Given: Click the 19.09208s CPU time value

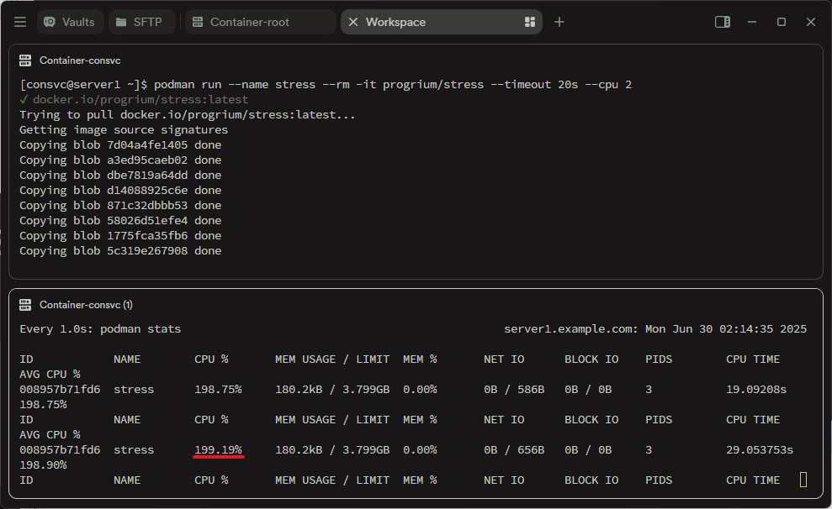Looking at the screenshot, I should [756, 389].
